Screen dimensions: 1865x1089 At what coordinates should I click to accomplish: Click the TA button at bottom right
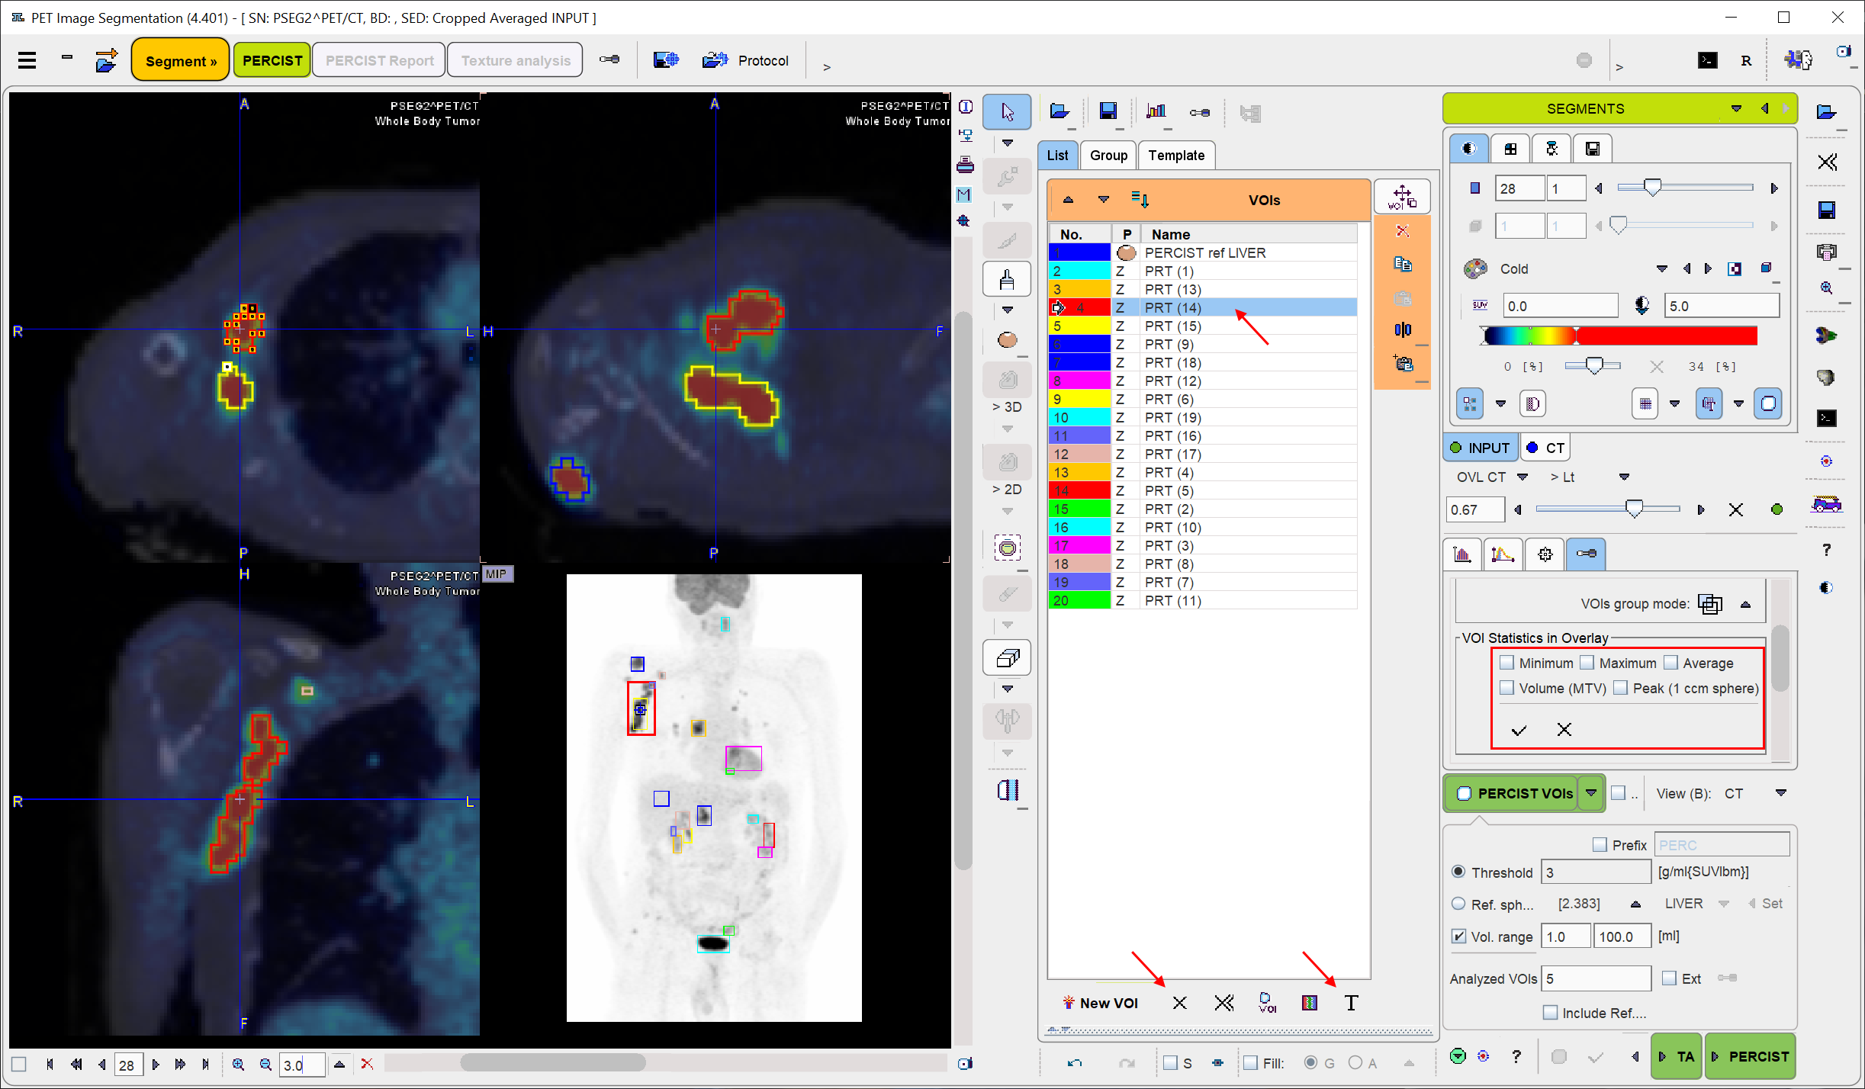pyautogui.click(x=1677, y=1057)
